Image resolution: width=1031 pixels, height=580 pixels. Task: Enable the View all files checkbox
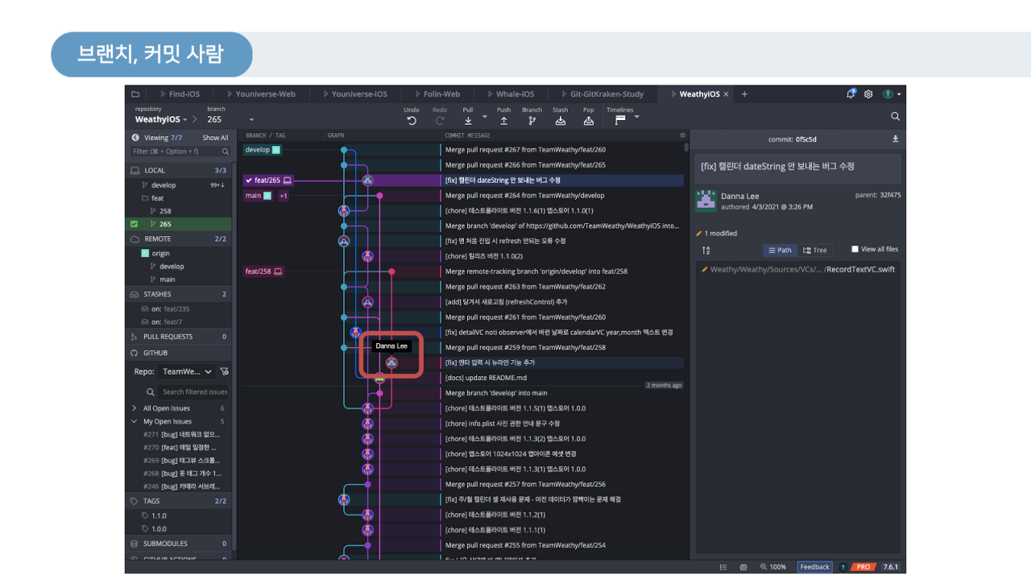point(855,250)
